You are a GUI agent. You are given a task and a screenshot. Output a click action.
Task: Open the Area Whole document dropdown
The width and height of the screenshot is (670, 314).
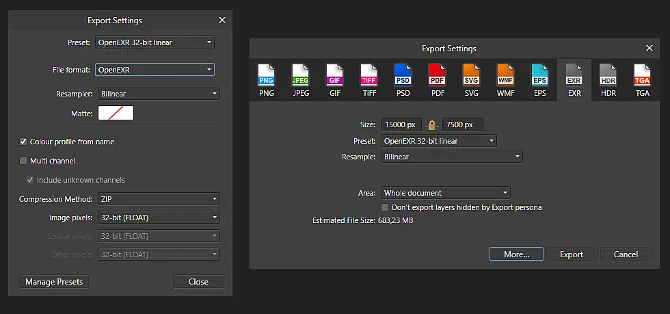(446, 193)
